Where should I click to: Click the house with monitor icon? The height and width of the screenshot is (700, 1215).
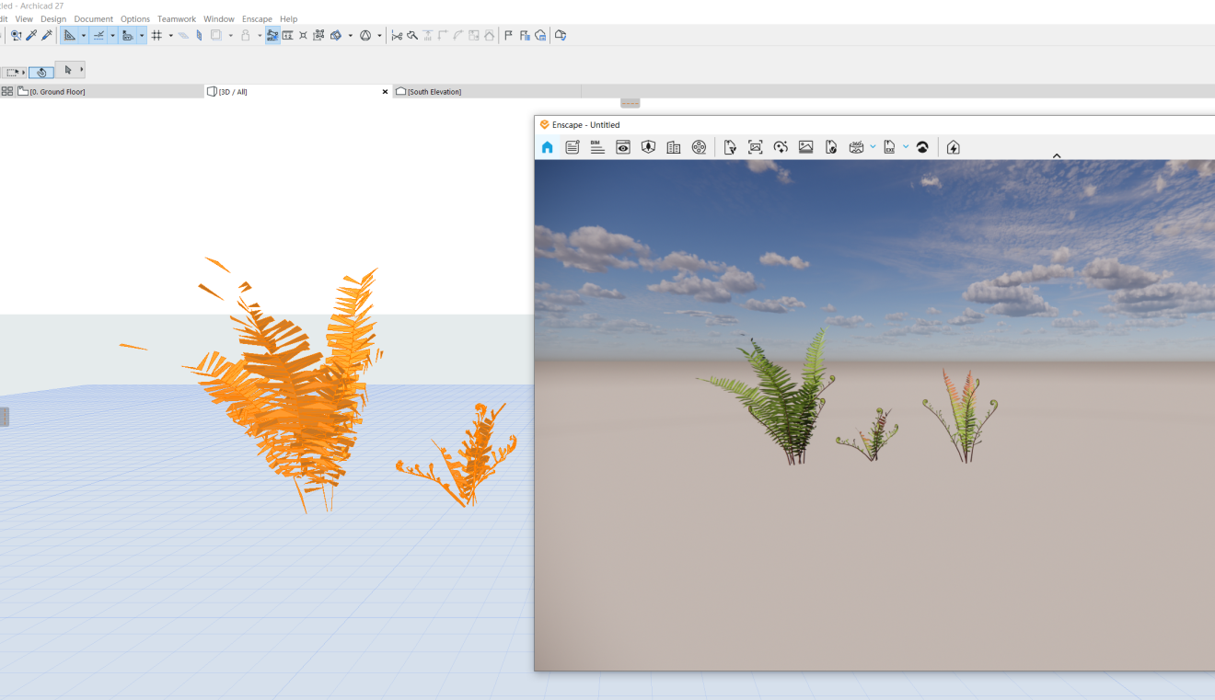pos(540,35)
